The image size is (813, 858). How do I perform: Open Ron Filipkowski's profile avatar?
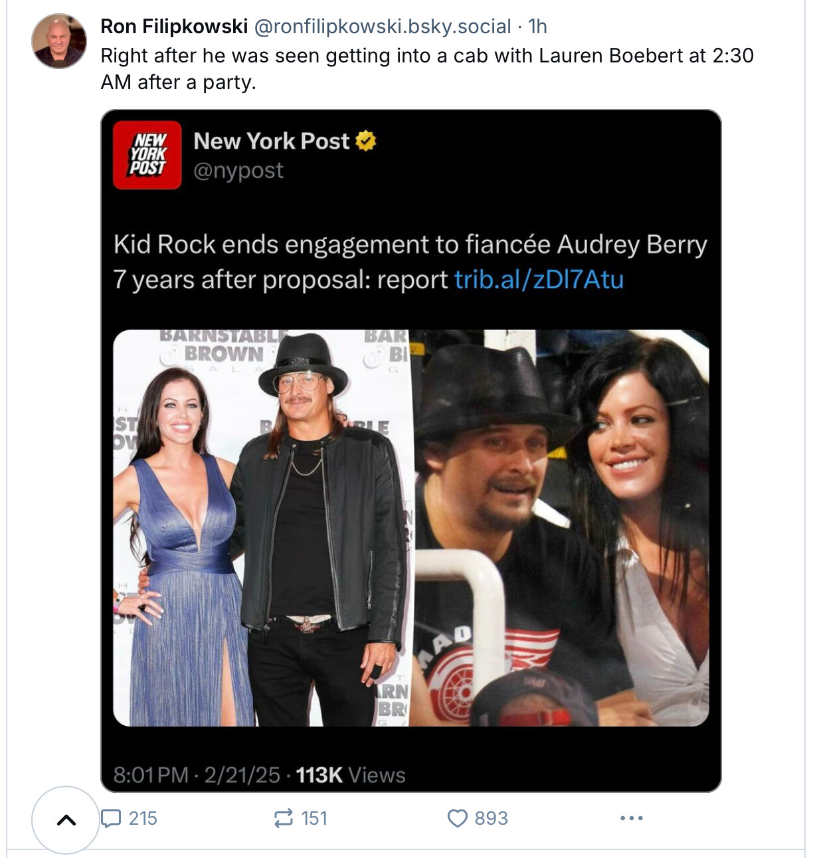59,41
